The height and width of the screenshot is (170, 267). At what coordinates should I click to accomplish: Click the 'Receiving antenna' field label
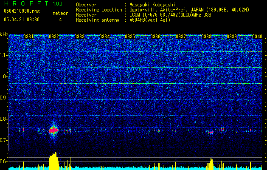(x=98, y=20)
